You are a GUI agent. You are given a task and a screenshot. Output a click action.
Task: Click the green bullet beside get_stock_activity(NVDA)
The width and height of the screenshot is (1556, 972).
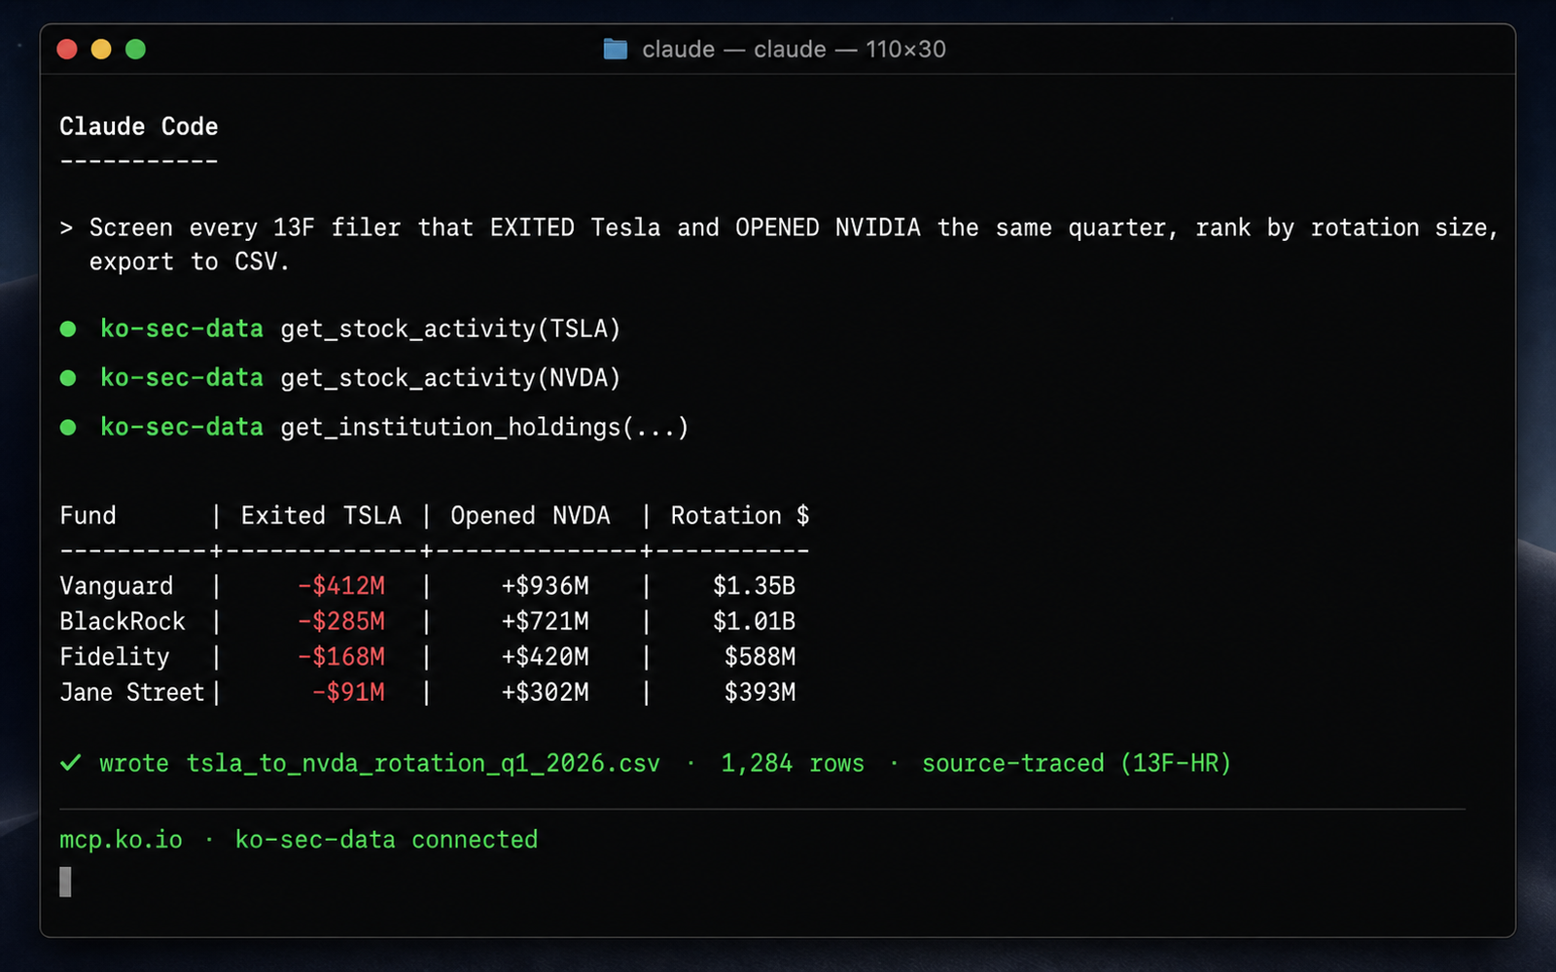tap(68, 377)
